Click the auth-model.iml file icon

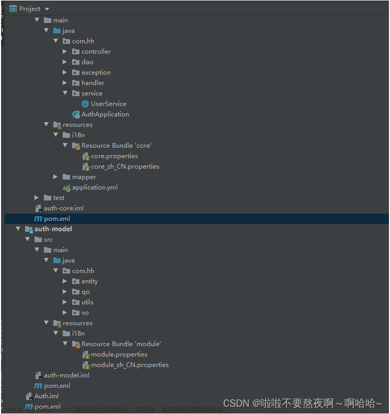click(38, 375)
